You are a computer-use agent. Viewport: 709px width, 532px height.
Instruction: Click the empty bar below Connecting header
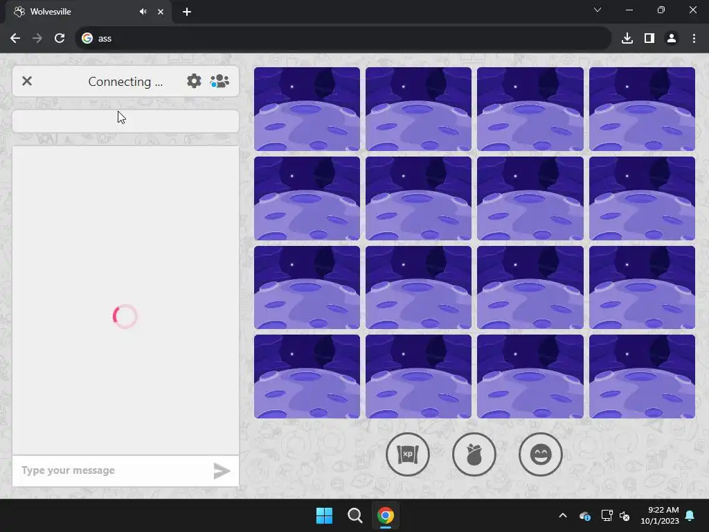125,121
